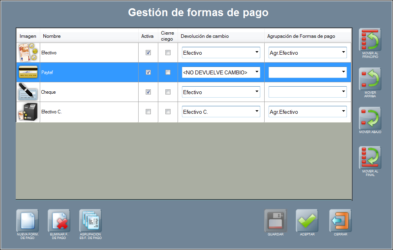The height and width of the screenshot is (250, 393).
Task: Click the Mover Abajo icon
Action: 370,119
